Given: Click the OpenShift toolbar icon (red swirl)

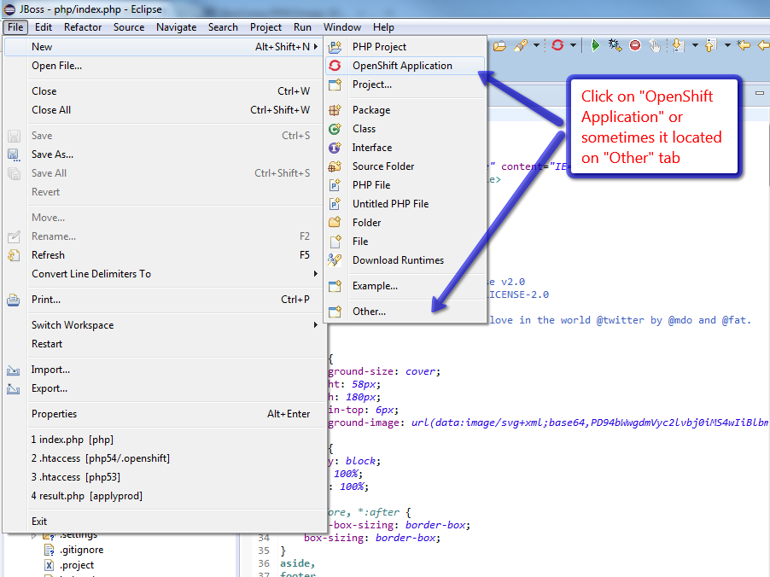Looking at the screenshot, I should 557,45.
